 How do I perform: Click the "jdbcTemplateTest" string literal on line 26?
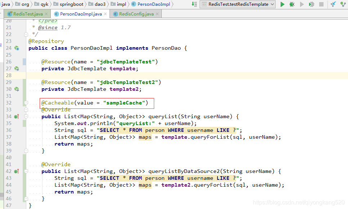[126, 62]
